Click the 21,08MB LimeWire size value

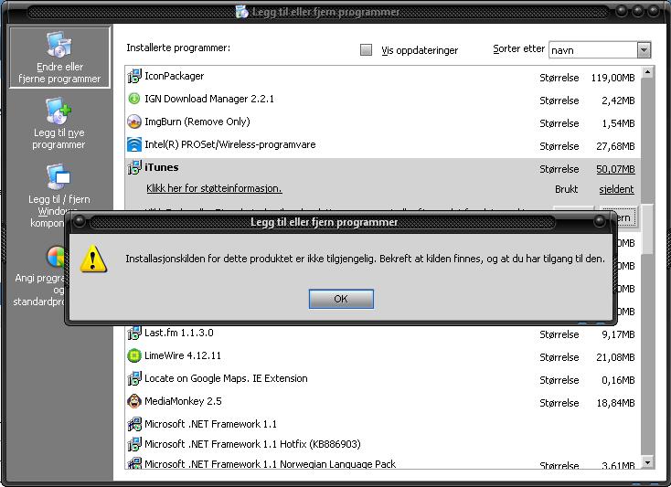tap(615, 357)
